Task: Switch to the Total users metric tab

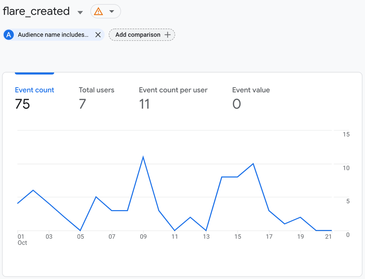Action: coord(97,90)
